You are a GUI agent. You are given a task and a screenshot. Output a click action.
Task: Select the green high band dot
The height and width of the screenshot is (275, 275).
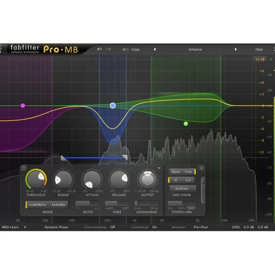(x=186, y=124)
